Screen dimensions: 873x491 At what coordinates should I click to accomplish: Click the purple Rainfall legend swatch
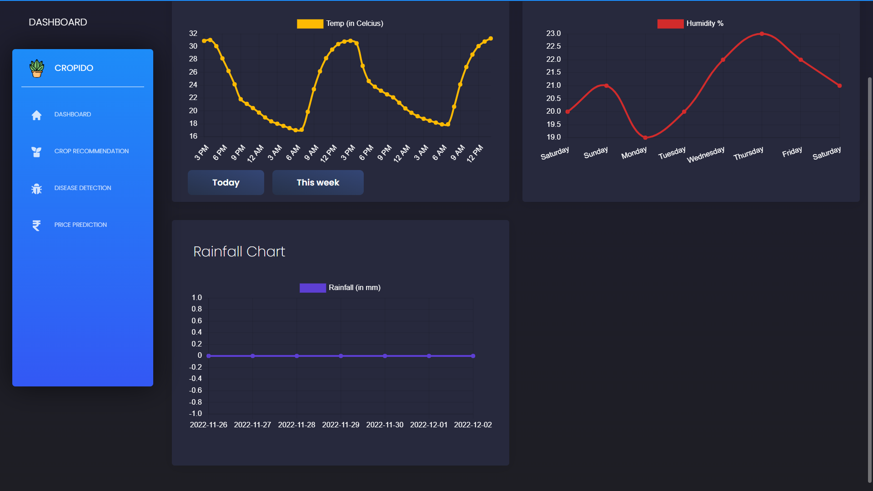pyautogui.click(x=313, y=287)
